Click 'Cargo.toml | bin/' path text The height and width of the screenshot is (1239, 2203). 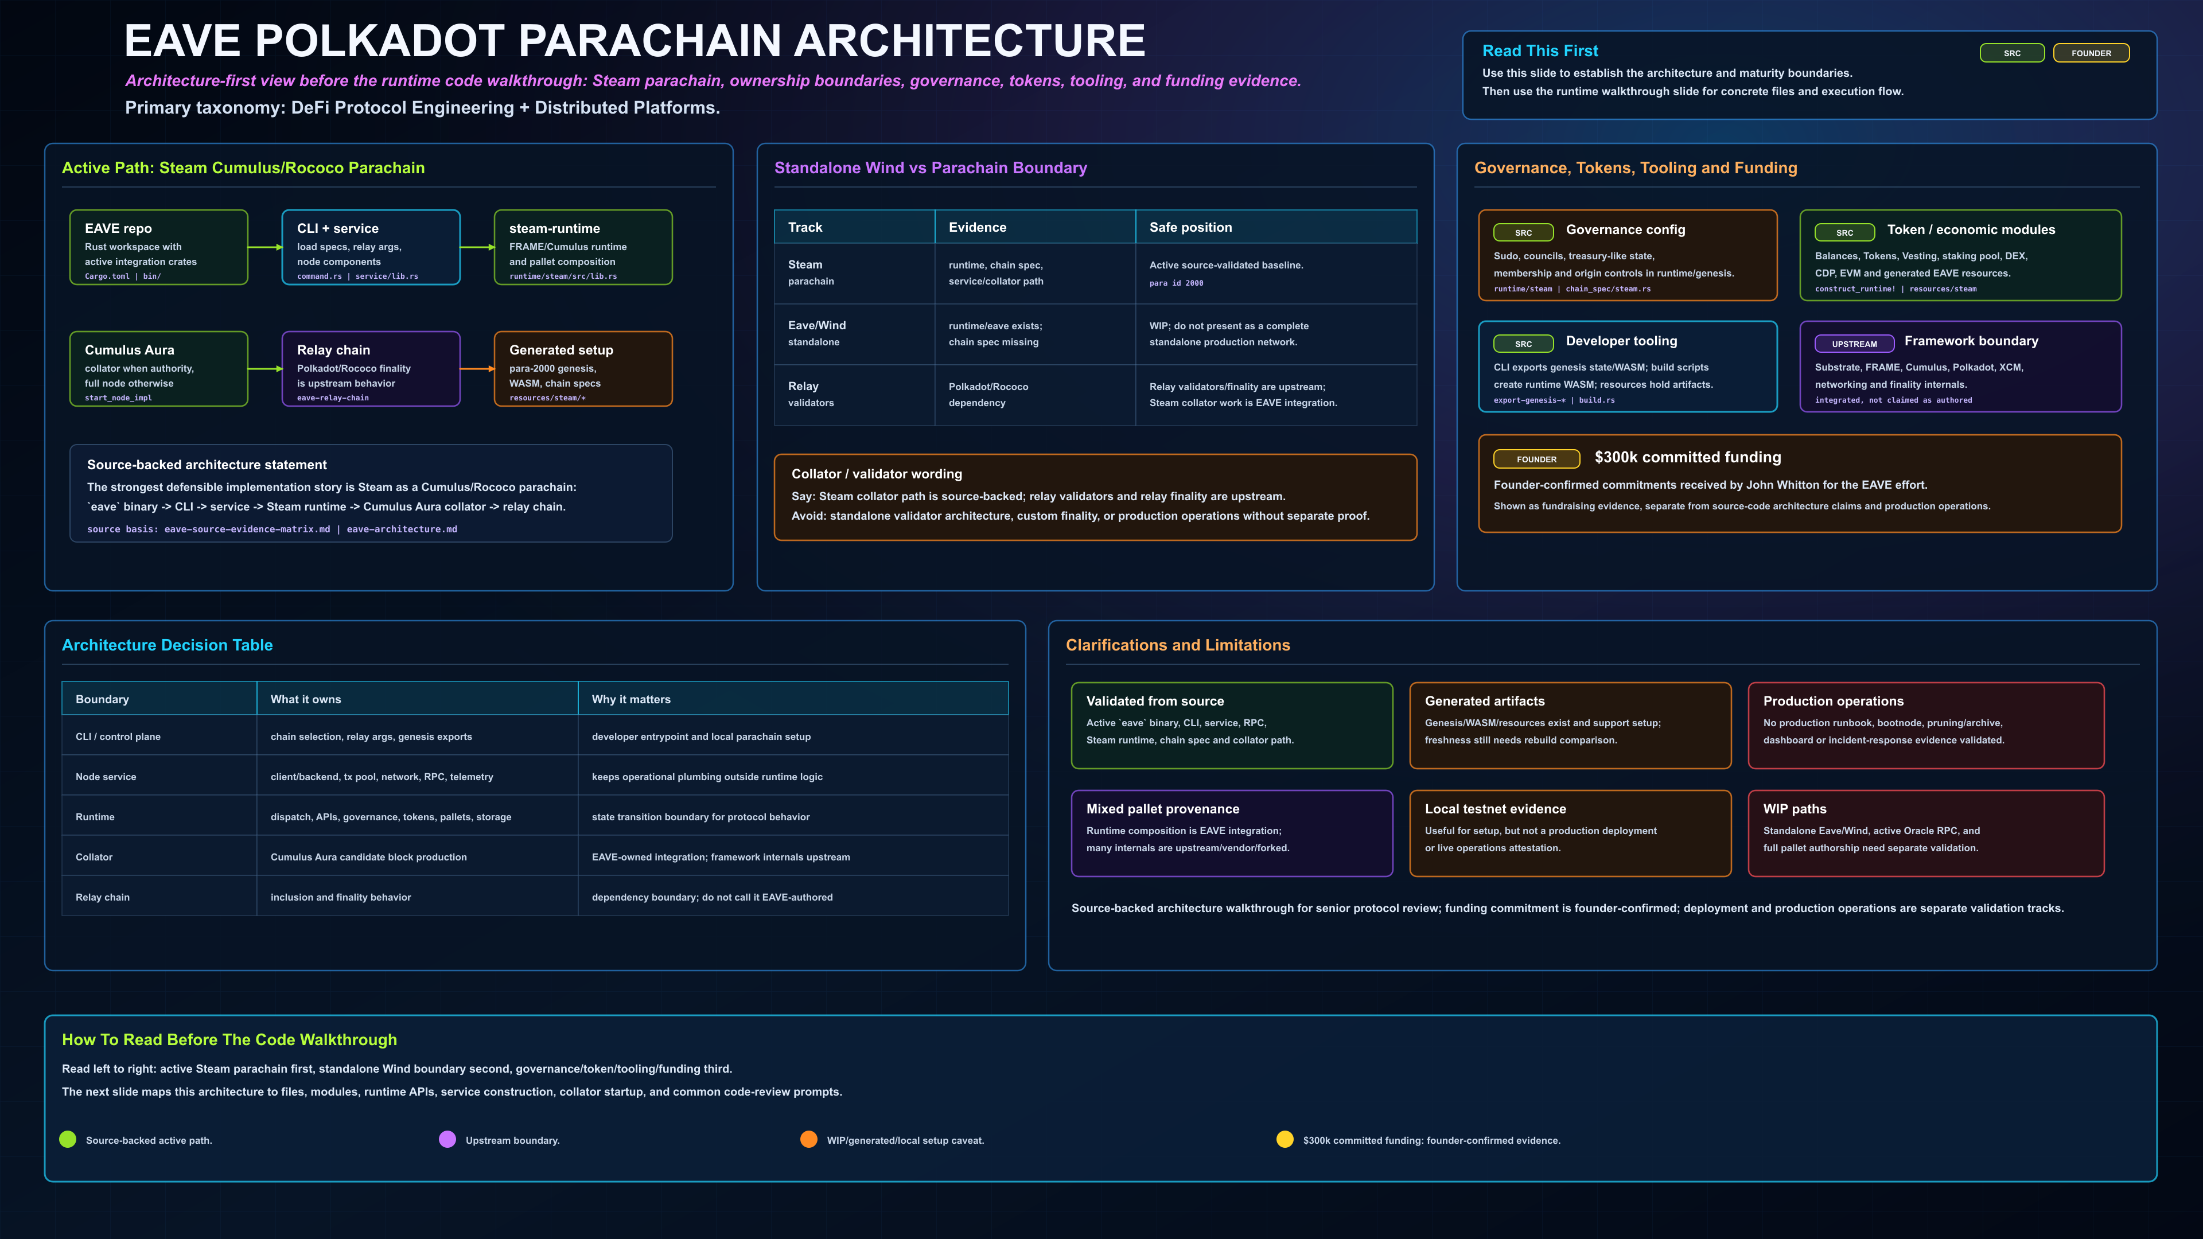122,276
